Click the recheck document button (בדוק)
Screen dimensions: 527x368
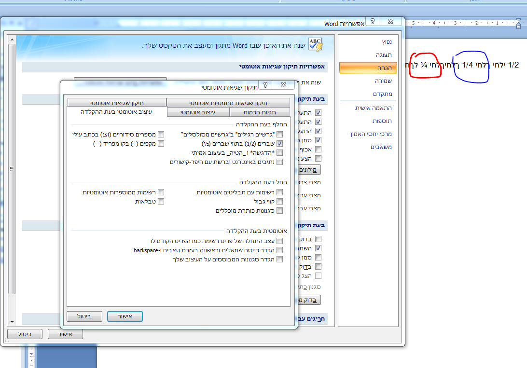pyautogui.click(x=309, y=300)
